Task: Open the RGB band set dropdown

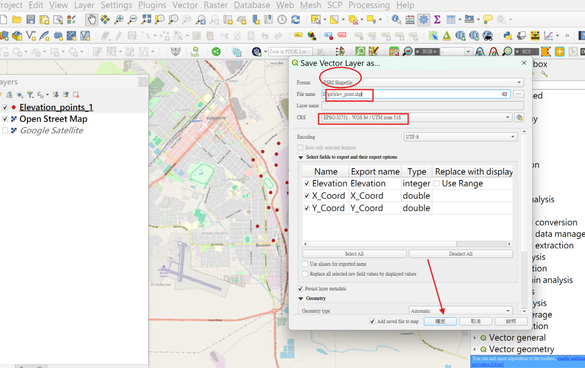Action: (x=457, y=52)
